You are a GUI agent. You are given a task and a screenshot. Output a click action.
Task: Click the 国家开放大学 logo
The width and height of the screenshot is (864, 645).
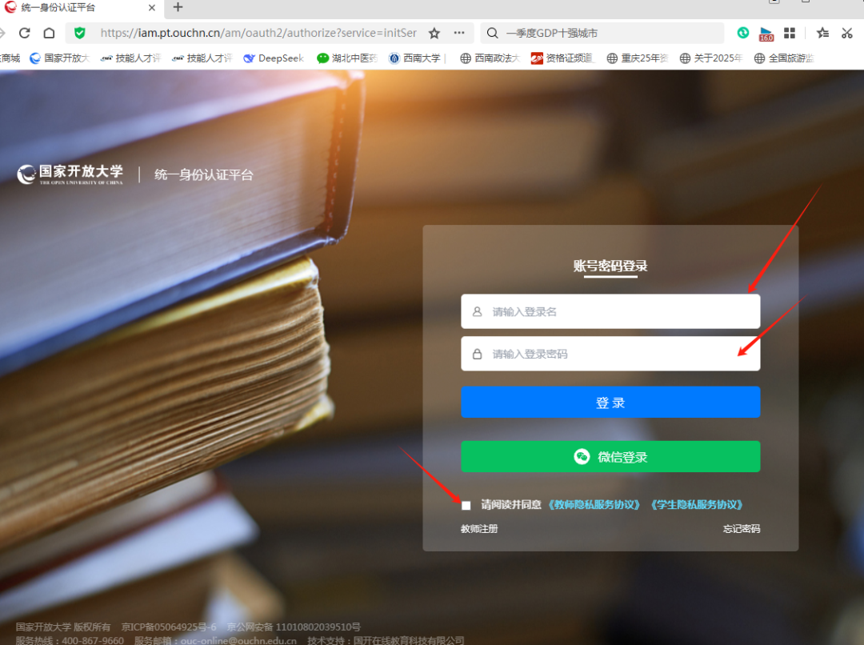[70, 174]
